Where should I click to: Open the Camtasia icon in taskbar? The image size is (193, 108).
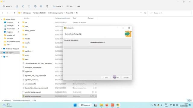pyautogui.click(x=112, y=105)
